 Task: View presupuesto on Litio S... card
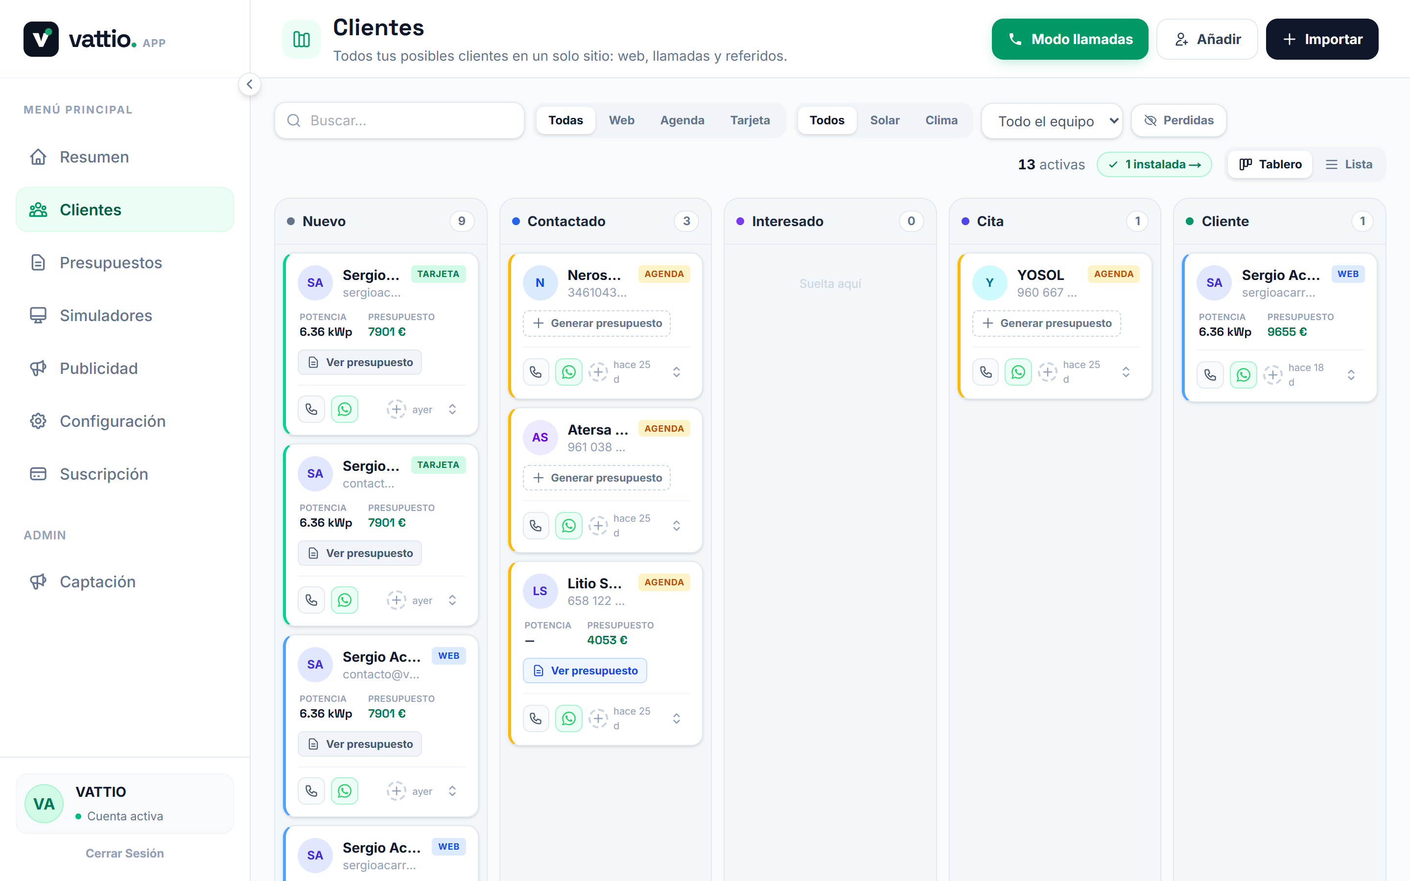pyautogui.click(x=585, y=671)
